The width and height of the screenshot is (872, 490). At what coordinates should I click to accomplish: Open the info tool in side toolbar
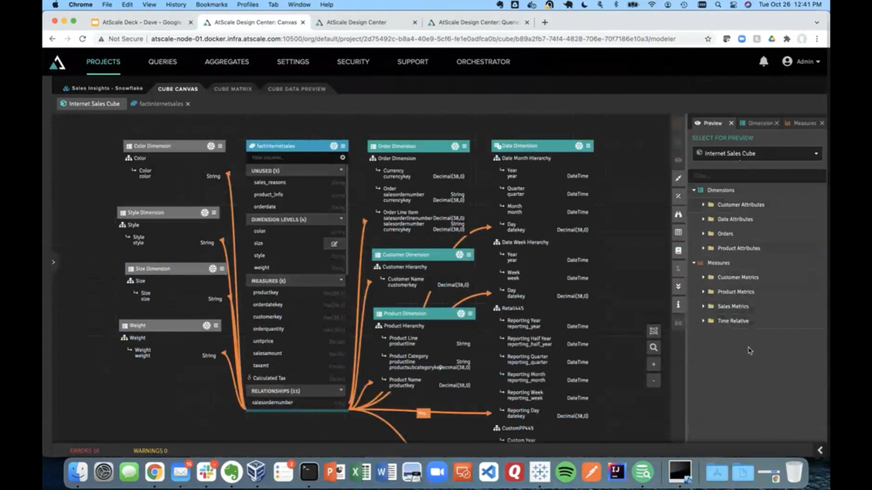[x=679, y=305]
